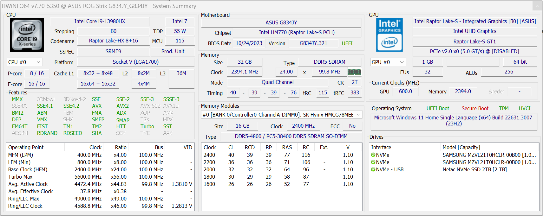Click the Intel HM770 chipset field
Image resolution: width=543 pixels, height=216 pixels.
pyautogui.click(x=297, y=32)
